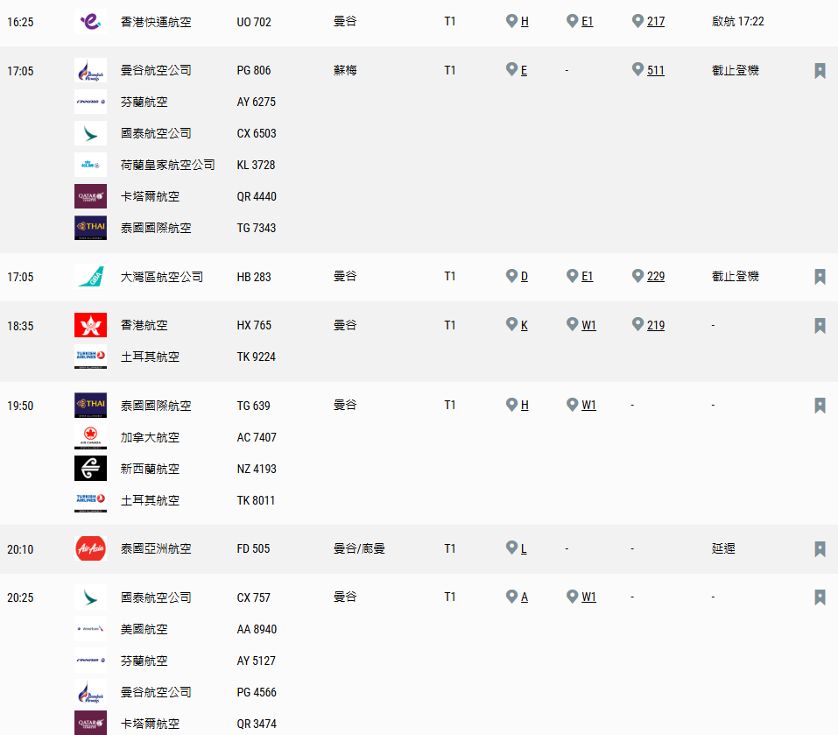The height and width of the screenshot is (735, 838).
Task: Open transfer area W1 for TG 639
Action: click(x=588, y=406)
